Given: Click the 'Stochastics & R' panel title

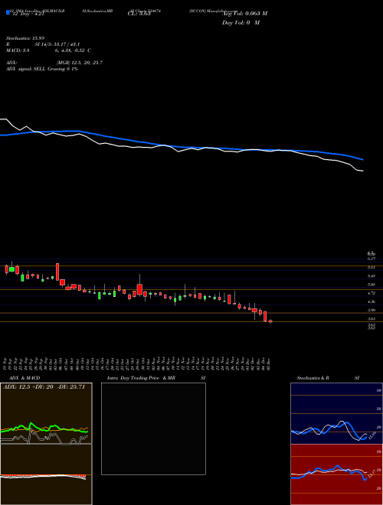Looking at the screenshot, I should click(313, 378).
